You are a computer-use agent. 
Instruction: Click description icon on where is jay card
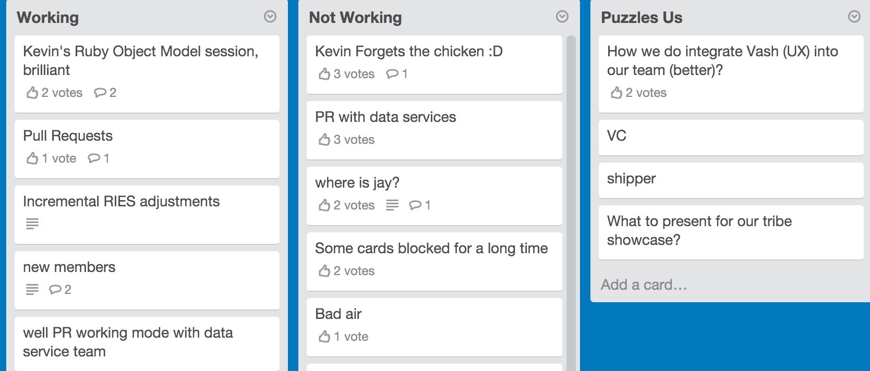click(x=392, y=205)
